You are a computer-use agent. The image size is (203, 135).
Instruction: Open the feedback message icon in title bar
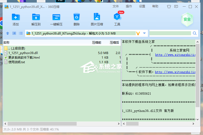click(176, 7)
